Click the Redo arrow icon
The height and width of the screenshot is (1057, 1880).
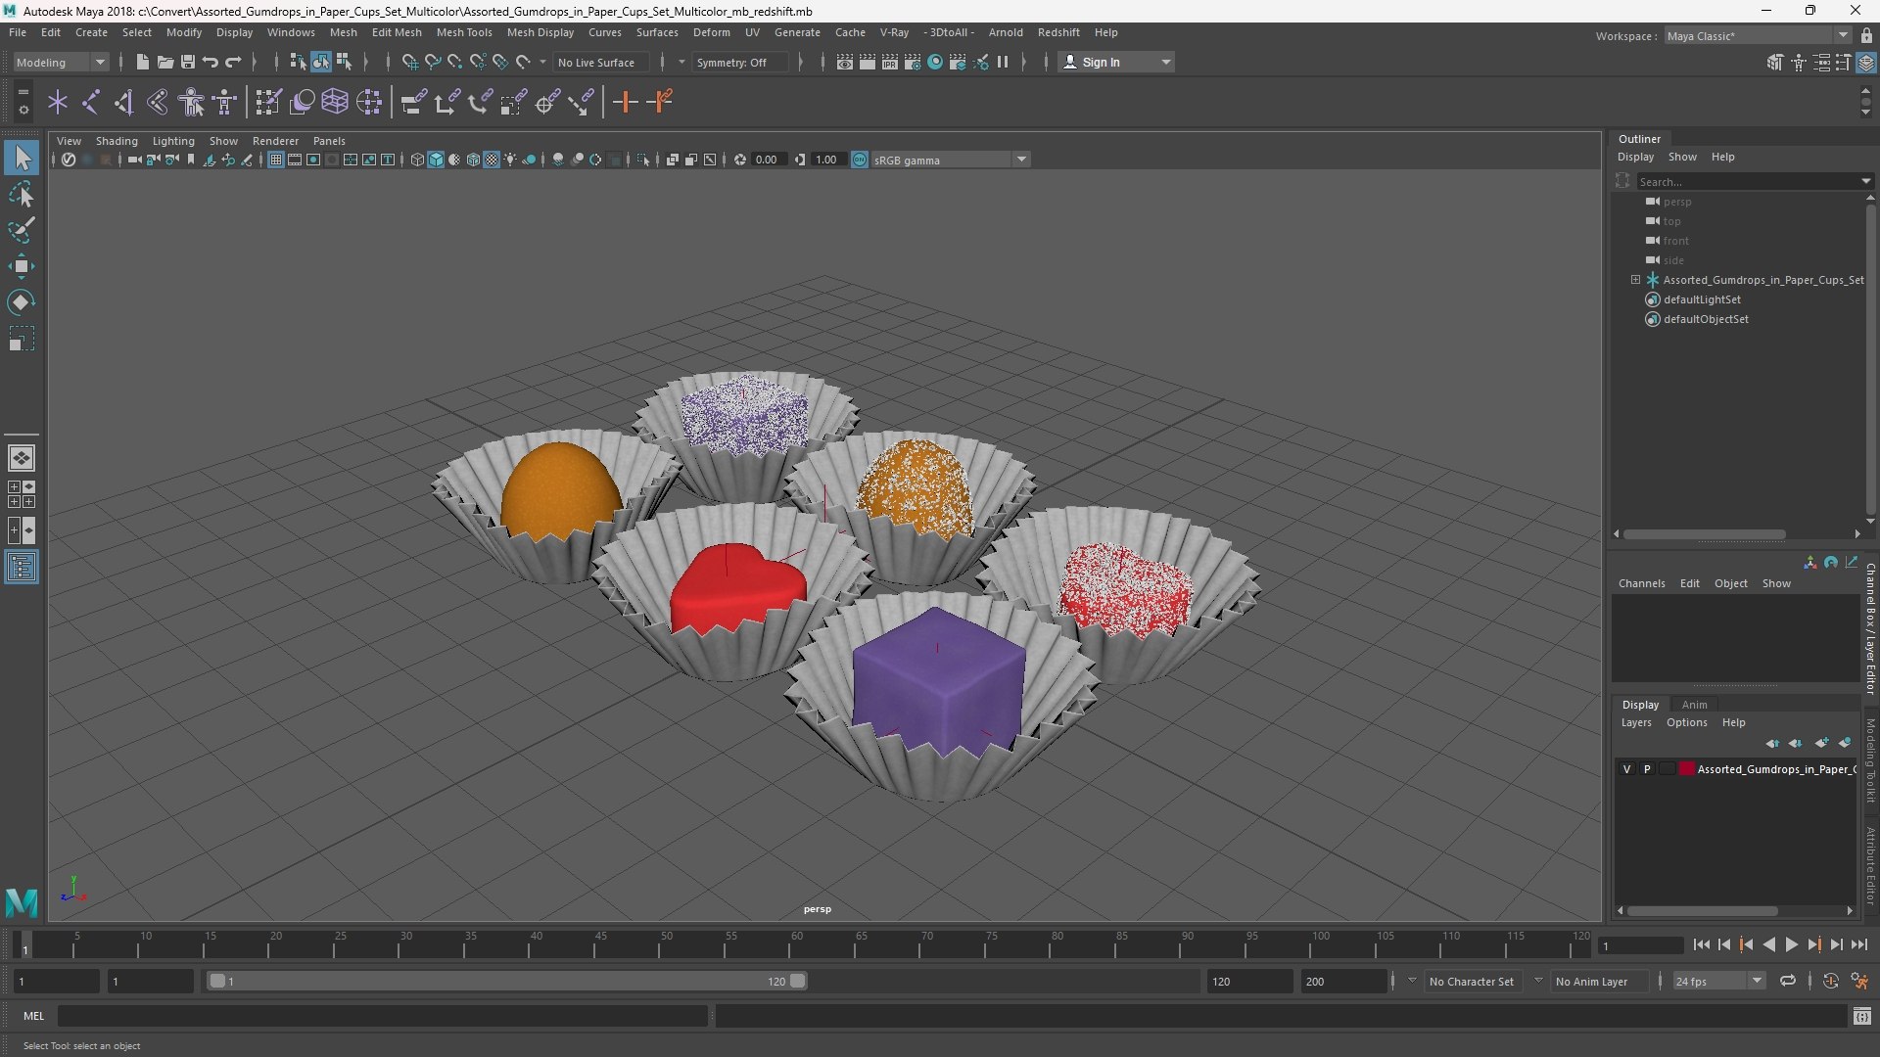(x=233, y=62)
